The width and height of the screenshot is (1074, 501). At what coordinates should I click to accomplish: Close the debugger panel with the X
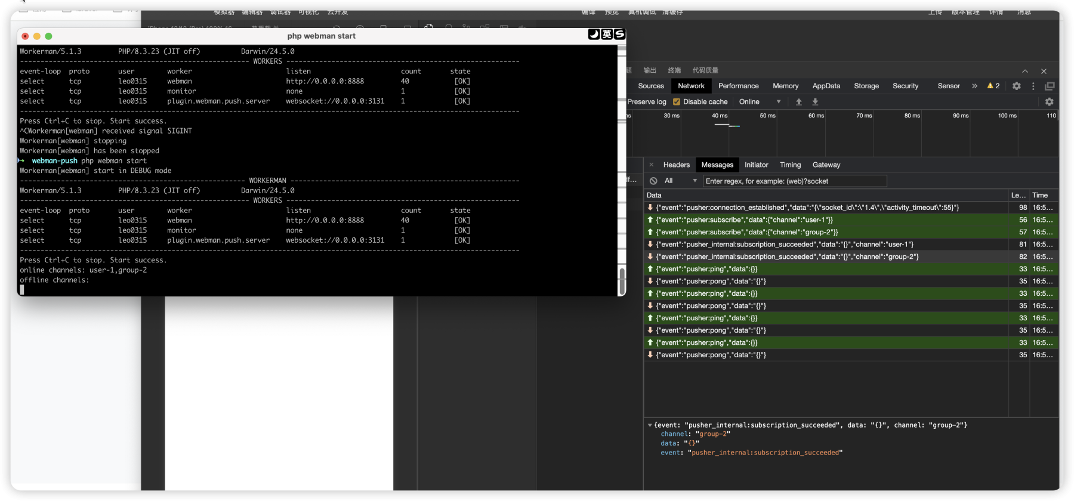pyautogui.click(x=1044, y=71)
